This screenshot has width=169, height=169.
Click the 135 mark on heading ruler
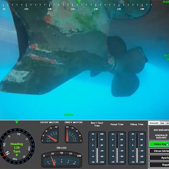point(119,9)
